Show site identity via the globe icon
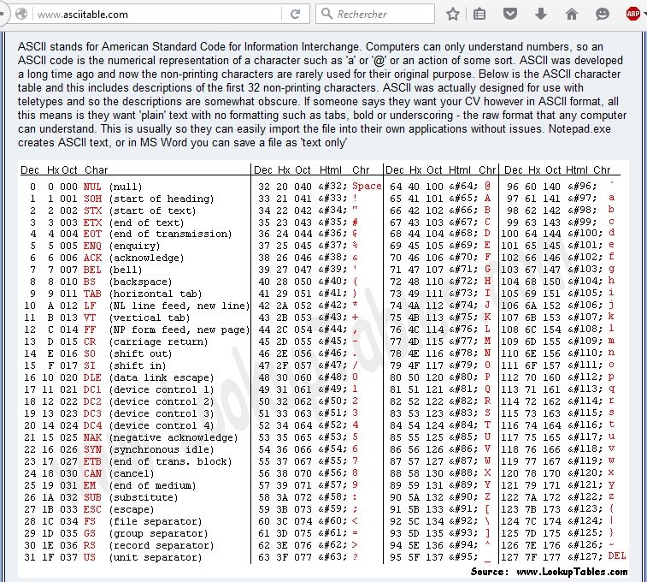Image resolution: width=647 pixels, height=582 pixels. coord(21,15)
